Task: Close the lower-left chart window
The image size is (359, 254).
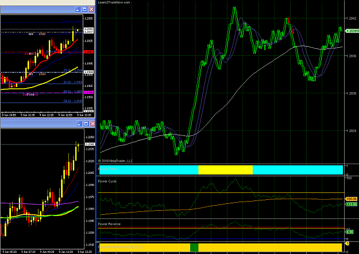Action: [x=92, y=124]
